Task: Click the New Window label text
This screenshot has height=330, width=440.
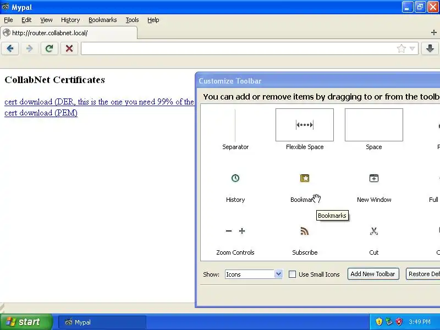Action: 374,200
